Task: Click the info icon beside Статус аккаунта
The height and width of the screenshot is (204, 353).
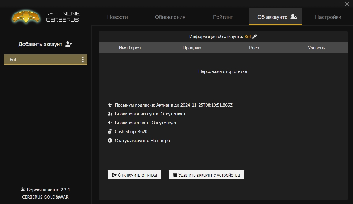Action: coord(109,140)
